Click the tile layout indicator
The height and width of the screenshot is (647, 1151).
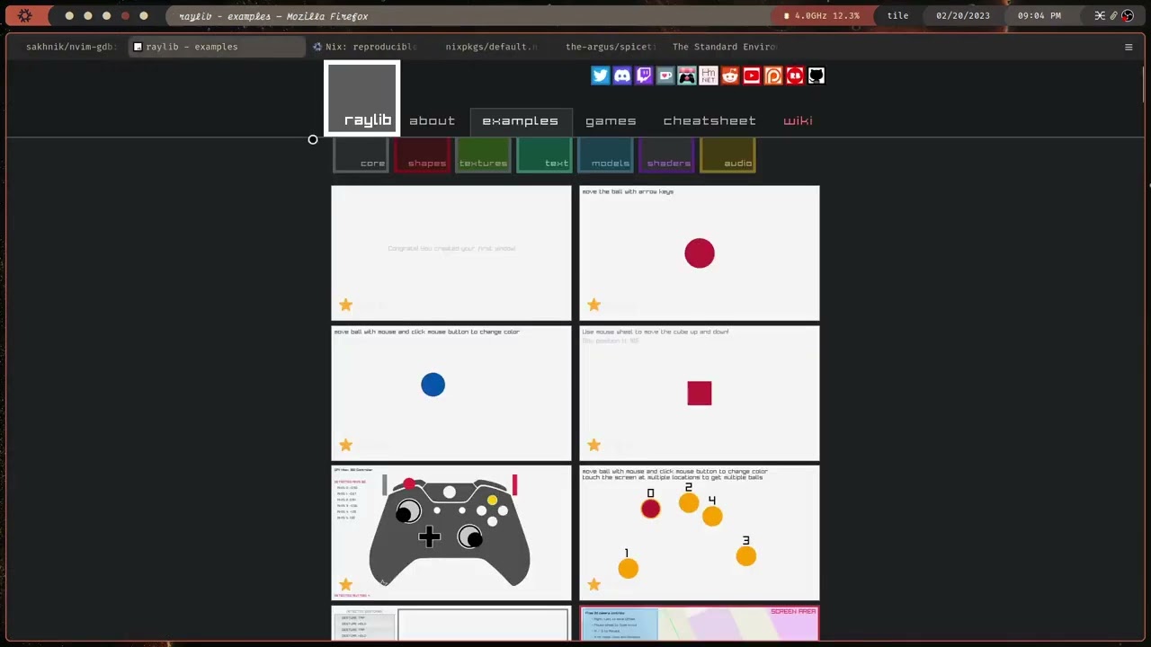(x=897, y=15)
